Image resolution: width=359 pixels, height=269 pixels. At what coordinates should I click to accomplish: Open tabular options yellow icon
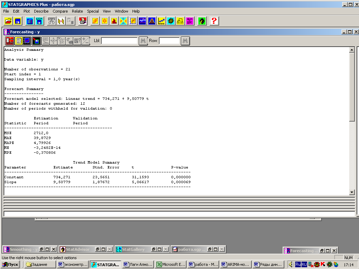(19, 41)
